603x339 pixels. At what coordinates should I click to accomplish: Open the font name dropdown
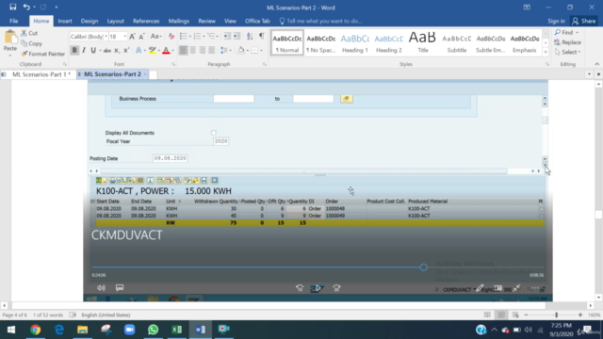coord(106,37)
